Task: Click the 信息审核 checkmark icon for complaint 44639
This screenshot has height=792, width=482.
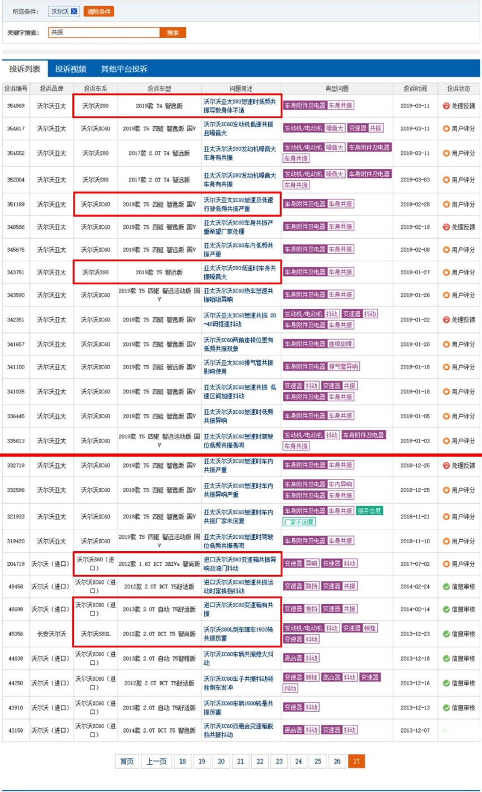Action: 446,658
